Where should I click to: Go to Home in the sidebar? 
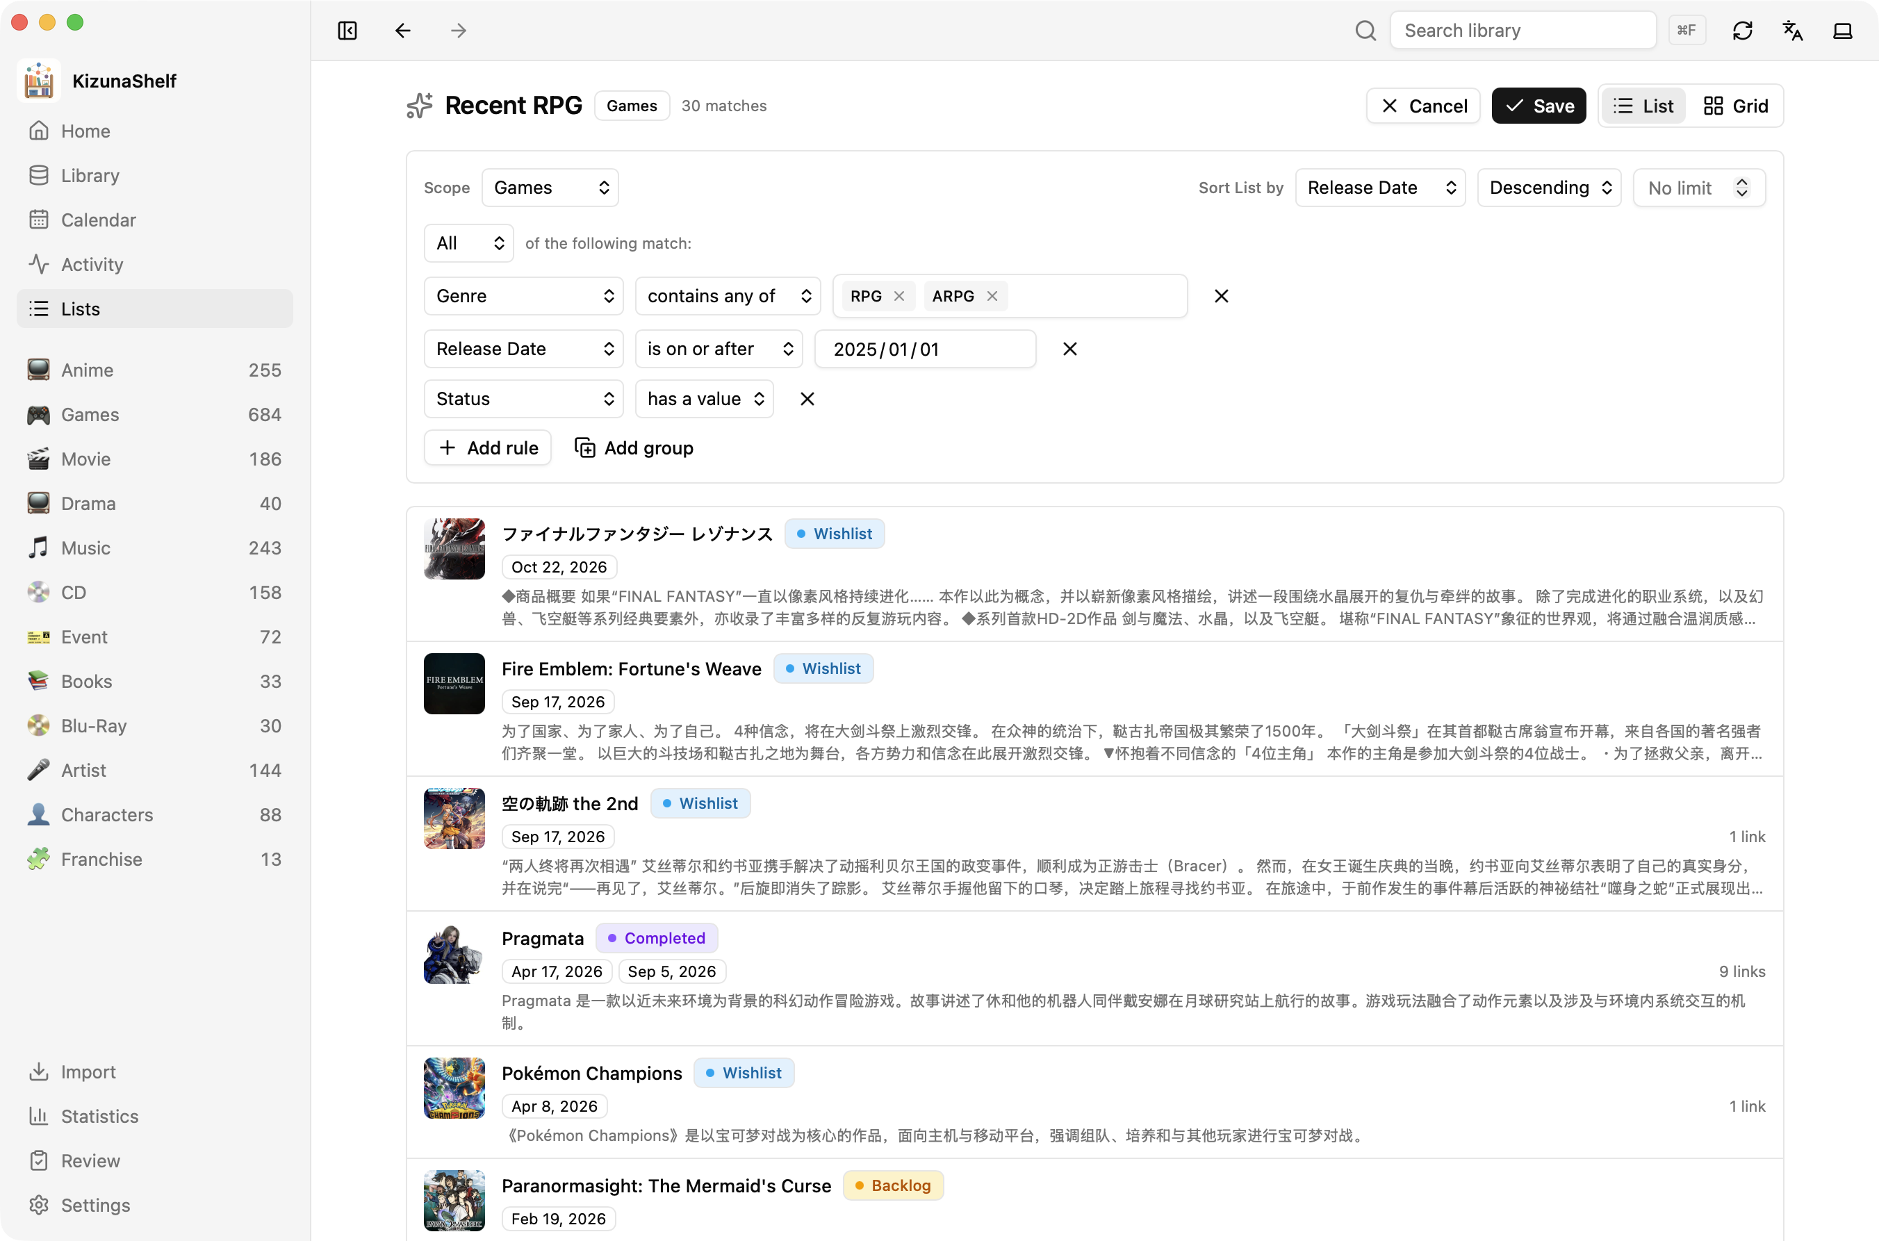tap(154, 131)
